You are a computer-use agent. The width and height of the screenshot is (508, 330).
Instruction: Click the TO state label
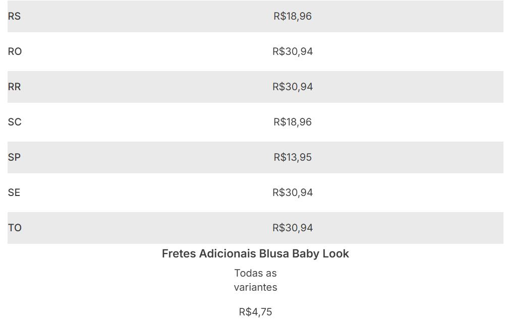click(15, 228)
